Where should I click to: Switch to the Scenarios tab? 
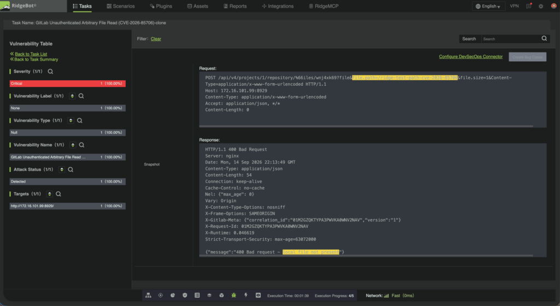[121, 6]
